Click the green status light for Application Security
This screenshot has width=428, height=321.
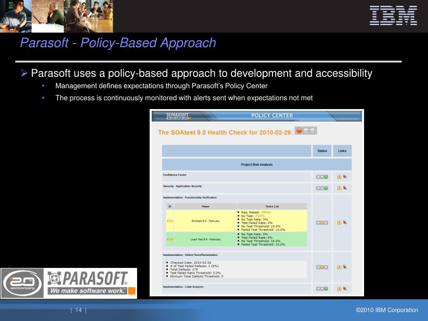326,189
